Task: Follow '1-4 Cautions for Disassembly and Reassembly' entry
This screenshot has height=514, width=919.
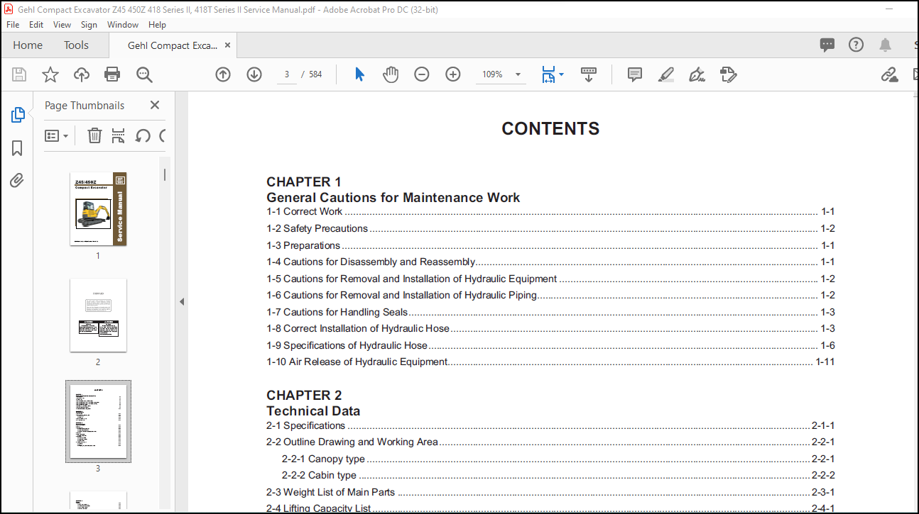Action: click(x=550, y=262)
